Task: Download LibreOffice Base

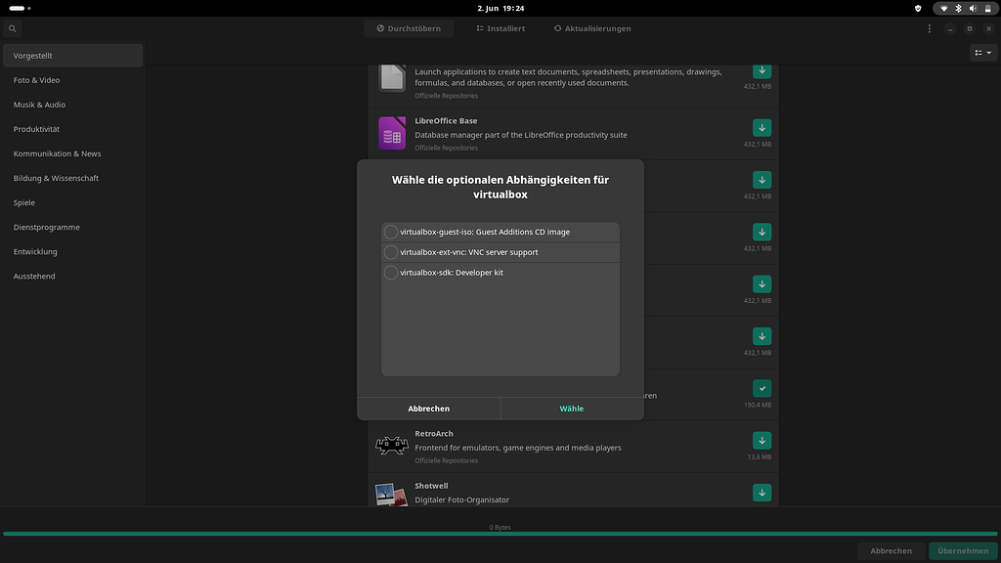Action: (762, 127)
